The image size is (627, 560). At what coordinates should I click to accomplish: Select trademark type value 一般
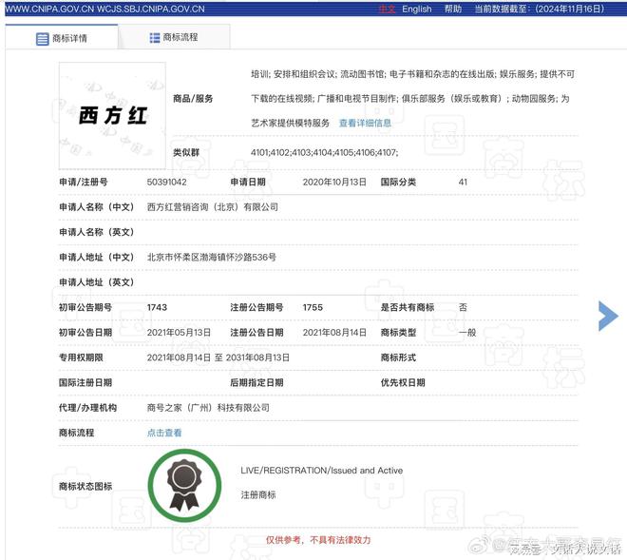click(467, 332)
